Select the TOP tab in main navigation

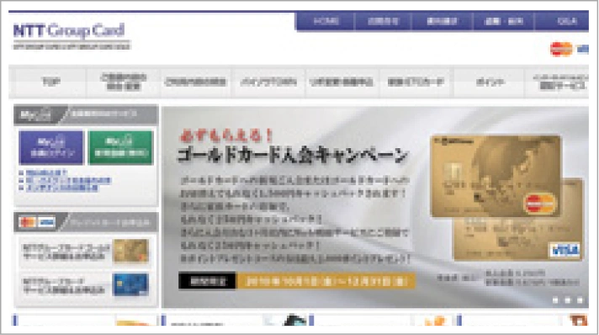[x=50, y=82]
